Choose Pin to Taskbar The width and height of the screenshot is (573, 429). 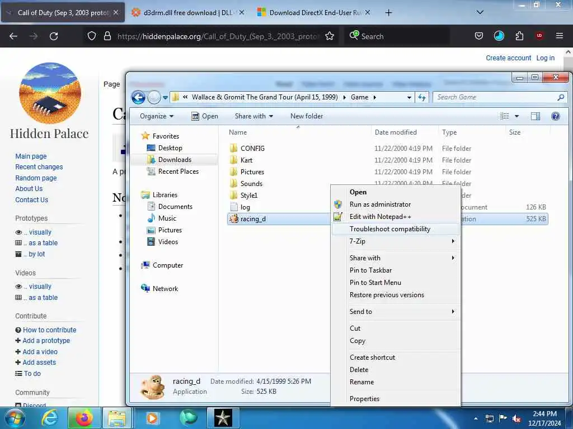[x=396, y=270]
